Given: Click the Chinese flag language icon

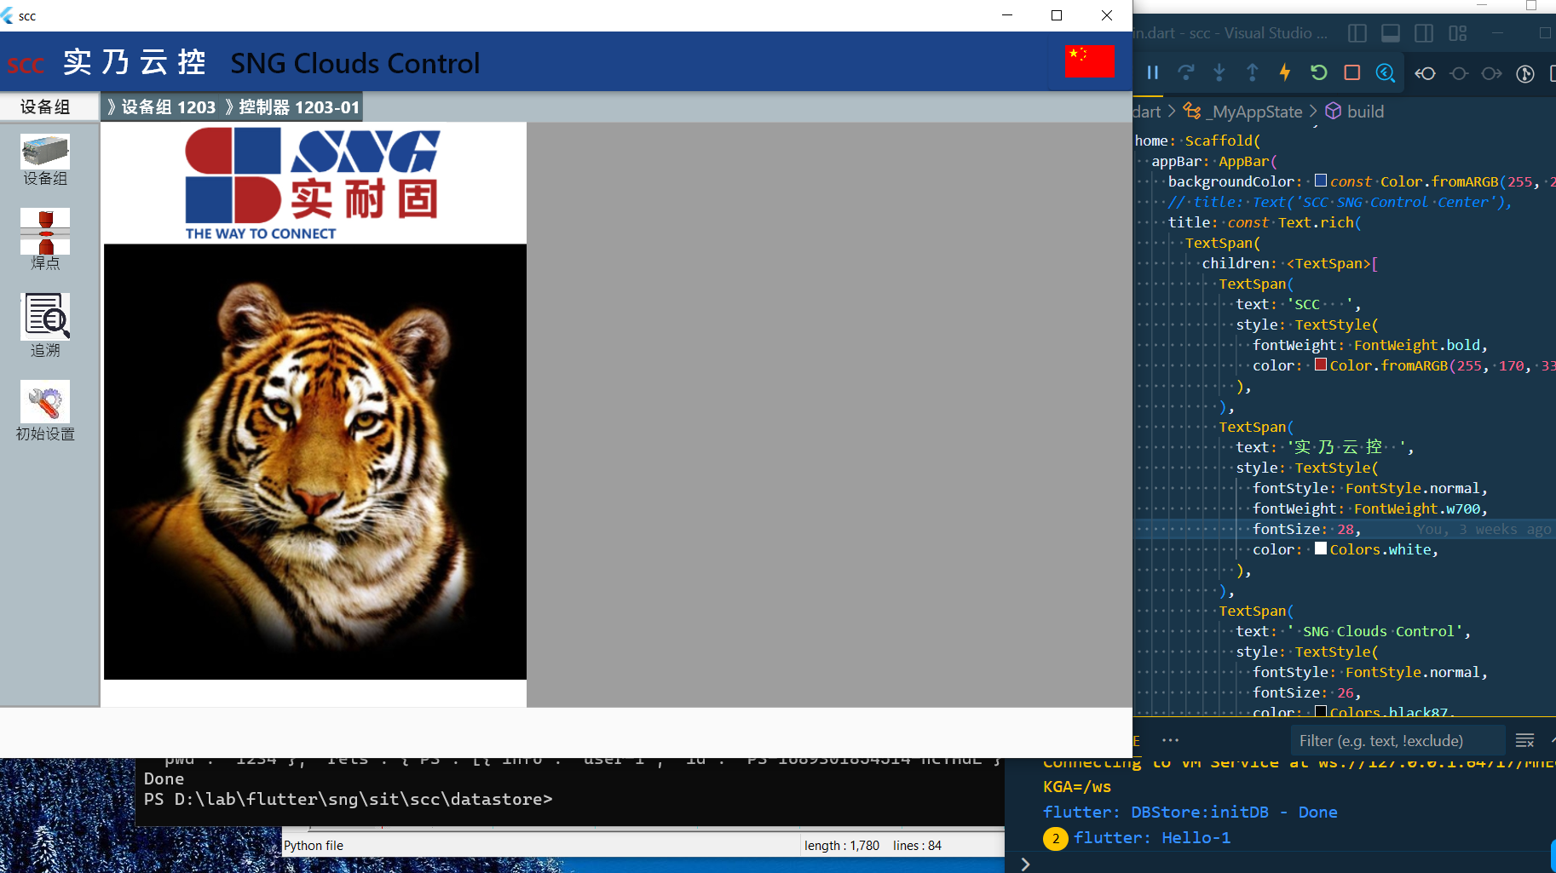Looking at the screenshot, I should (x=1089, y=61).
